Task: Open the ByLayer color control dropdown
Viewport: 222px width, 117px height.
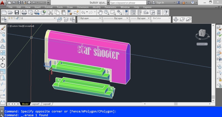Action: 100,18
